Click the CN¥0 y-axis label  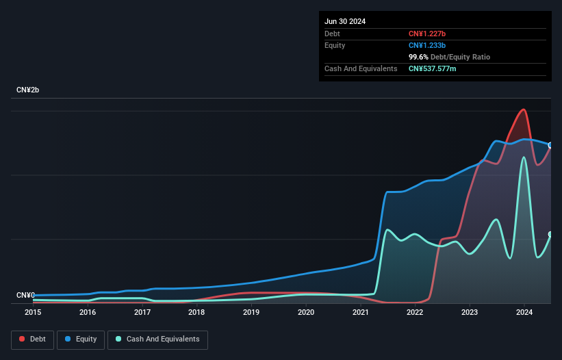pos(25,295)
